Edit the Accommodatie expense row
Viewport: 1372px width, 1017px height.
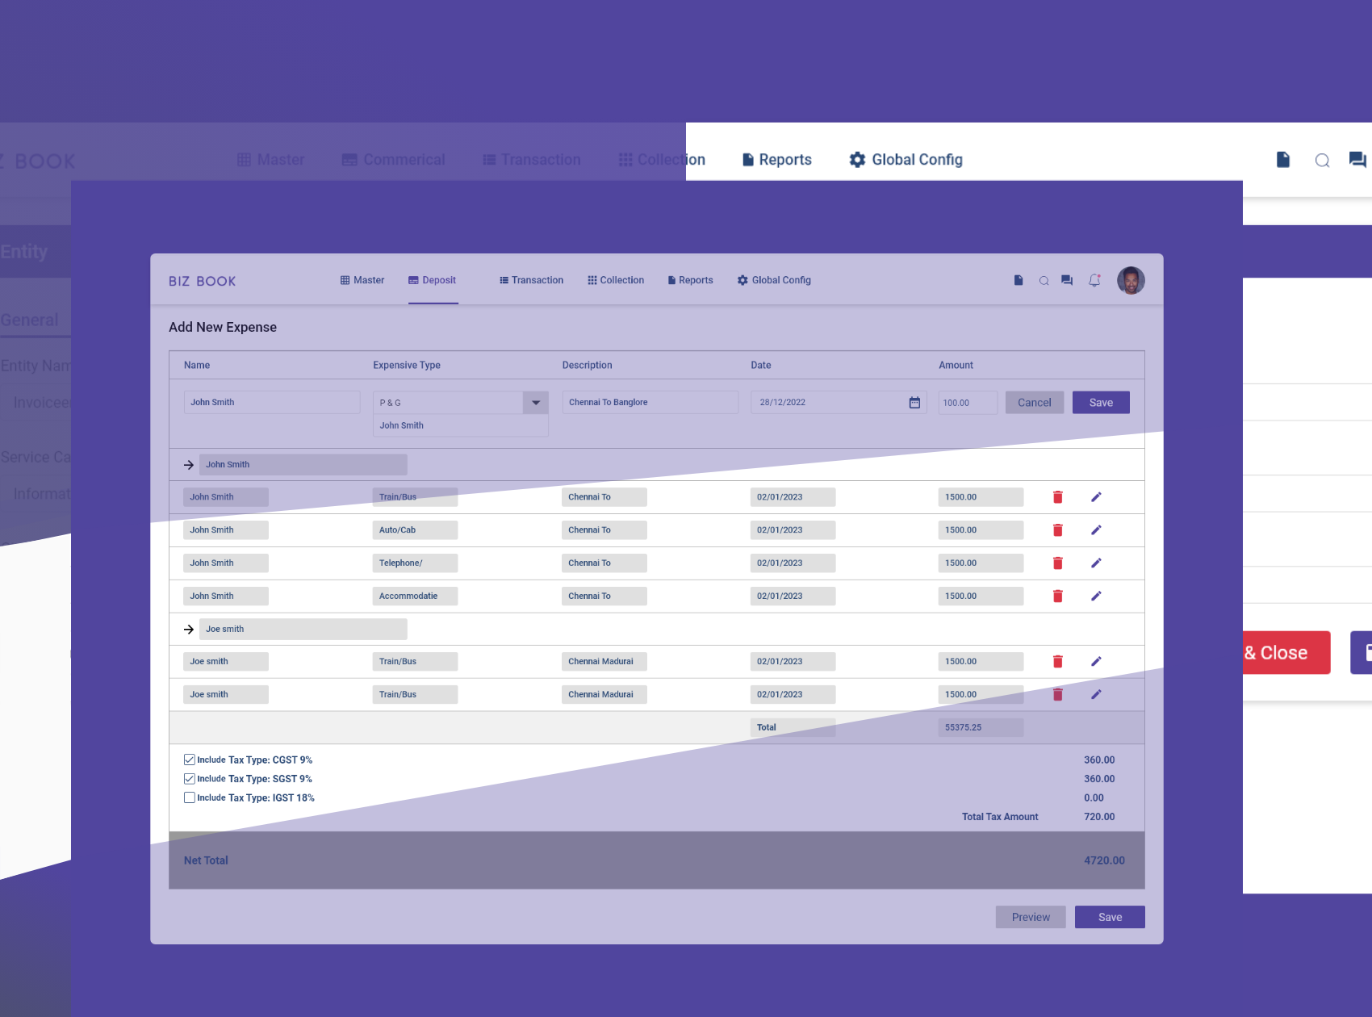click(x=1096, y=596)
